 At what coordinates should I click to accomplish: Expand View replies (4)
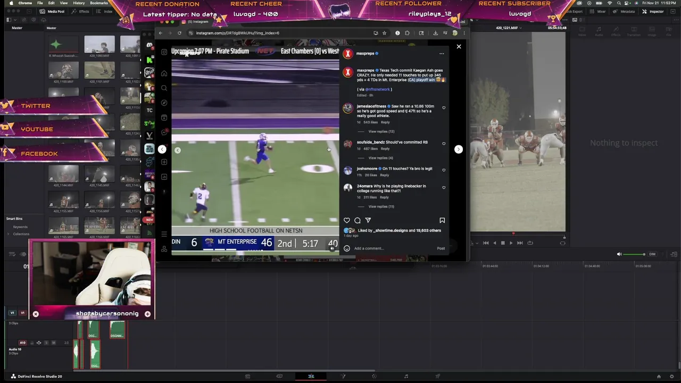coord(380,158)
